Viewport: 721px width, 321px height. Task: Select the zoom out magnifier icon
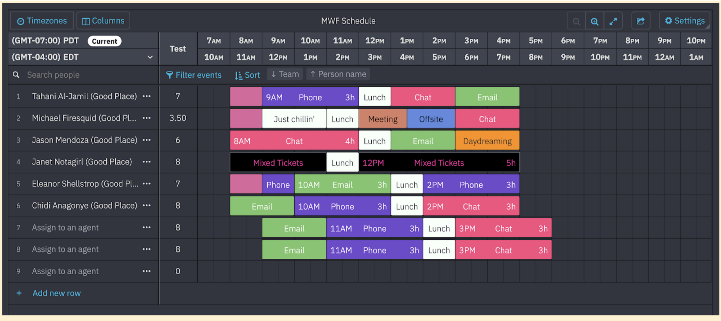click(x=576, y=20)
